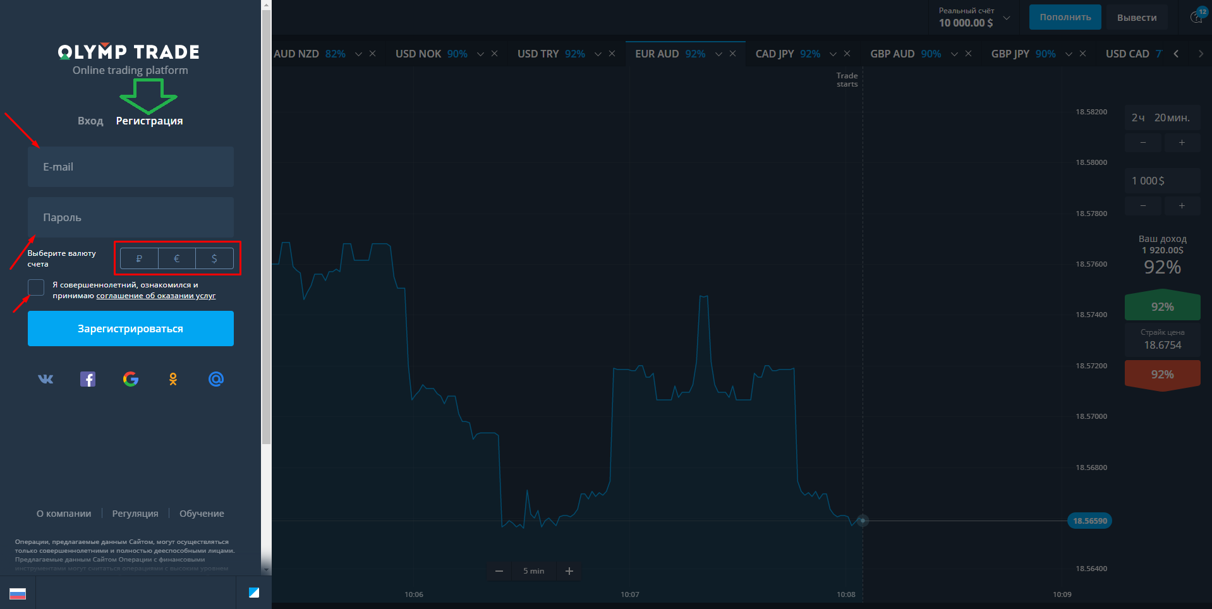Open the help notifications icon with badge 12

pyautogui.click(x=1197, y=16)
